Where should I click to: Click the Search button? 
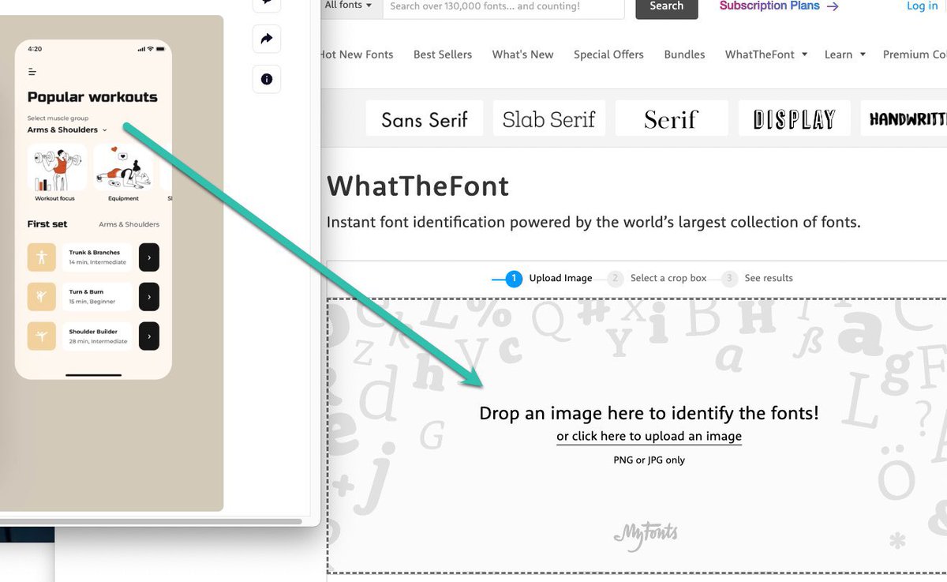[667, 6]
